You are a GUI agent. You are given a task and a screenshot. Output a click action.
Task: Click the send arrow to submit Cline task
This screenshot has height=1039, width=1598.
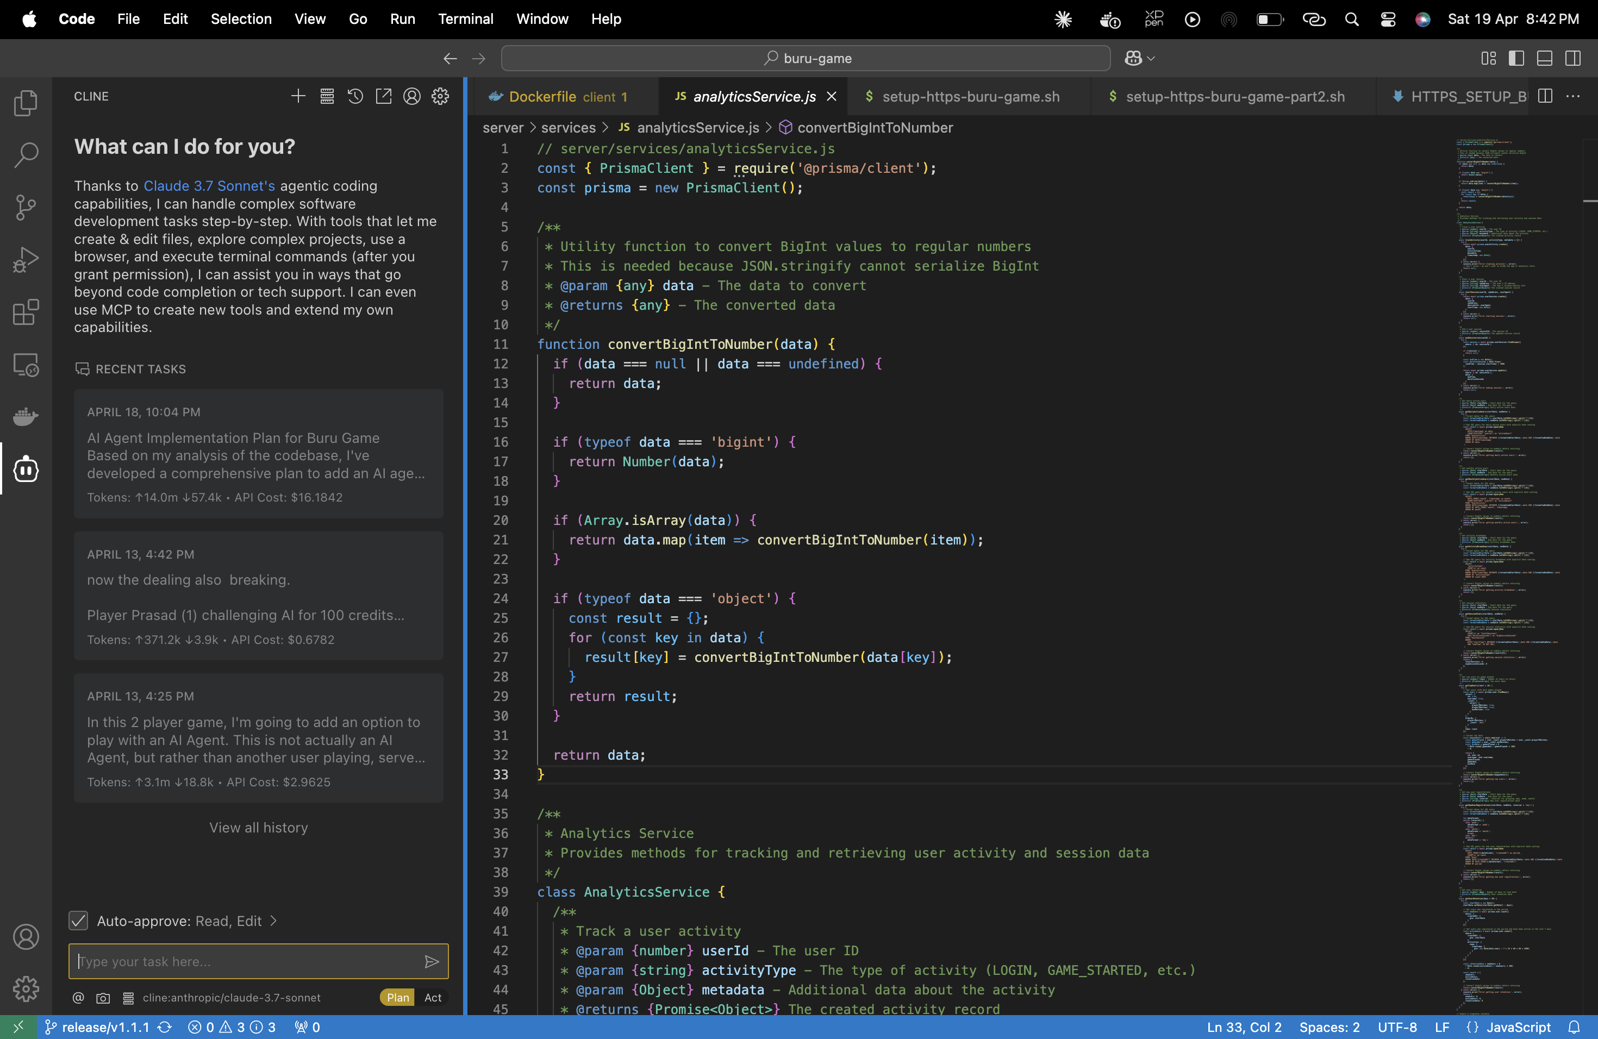[x=433, y=961]
